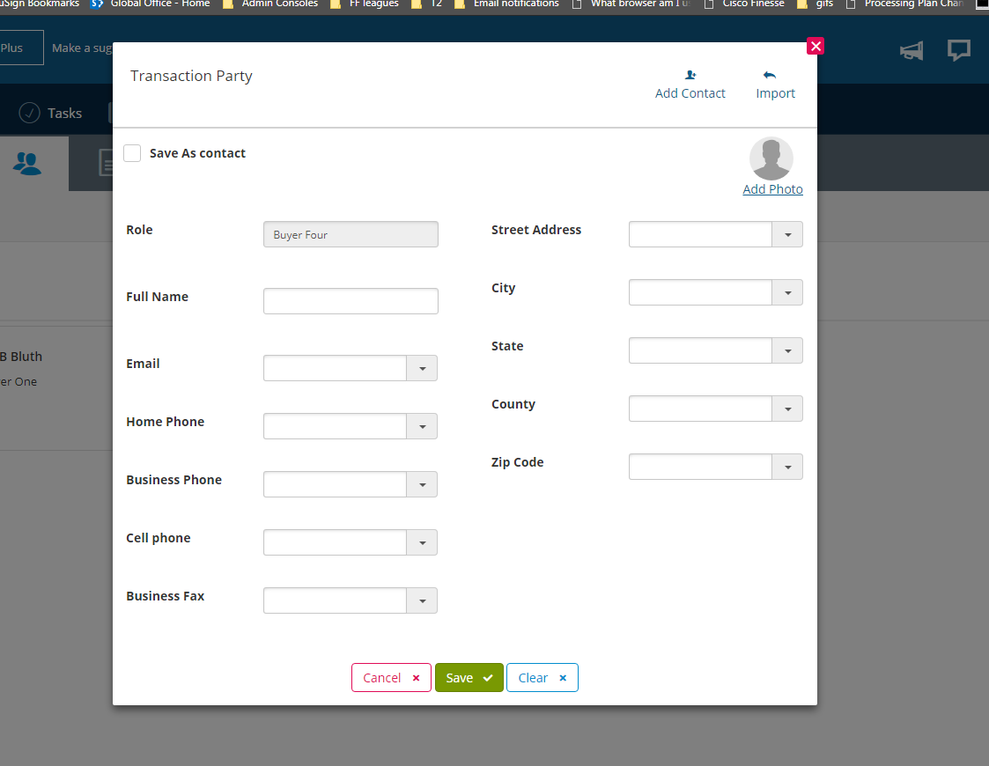The width and height of the screenshot is (989, 766).
Task: Save the Transaction Party form
Action: coord(469,677)
